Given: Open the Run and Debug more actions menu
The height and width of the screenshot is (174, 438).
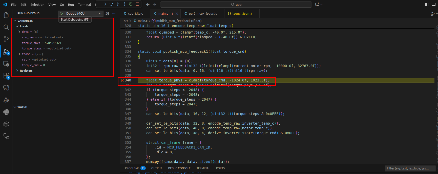Looking at the screenshot, I should coord(114,14).
